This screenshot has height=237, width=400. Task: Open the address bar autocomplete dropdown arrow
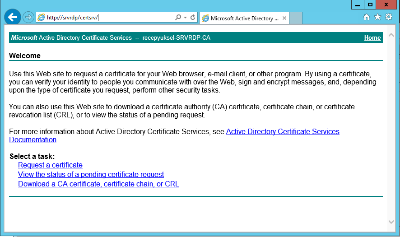point(186,17)
